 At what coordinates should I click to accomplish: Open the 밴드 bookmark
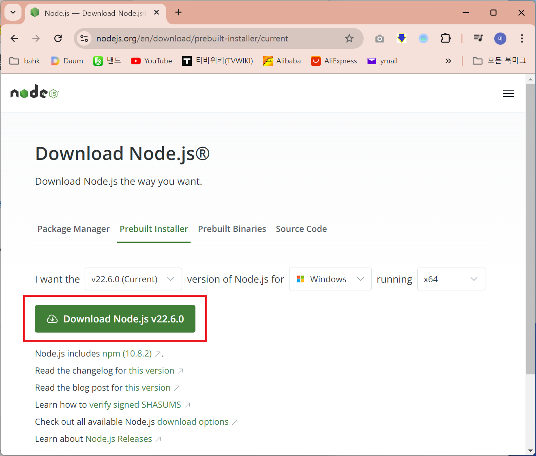(x=107, y=61)
